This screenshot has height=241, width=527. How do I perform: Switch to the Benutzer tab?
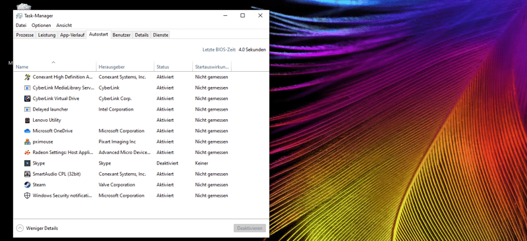(x=121, y=35)
